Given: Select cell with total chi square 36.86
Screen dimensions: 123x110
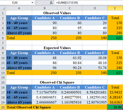Looking at the screenshot, I should click(x=115, y=107).
